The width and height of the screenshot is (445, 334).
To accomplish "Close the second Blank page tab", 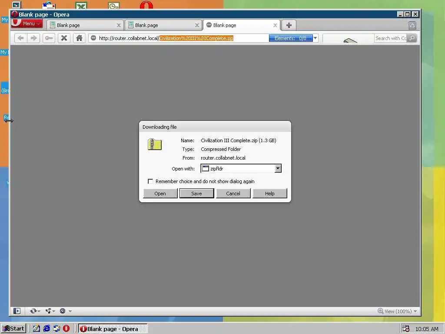I will (197, 25).
